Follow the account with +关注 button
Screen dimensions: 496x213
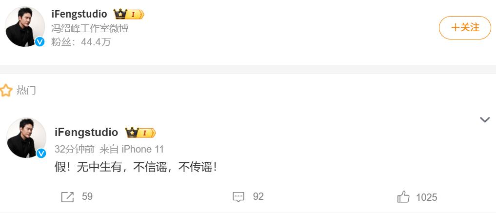pyautogui.click(x=465, y=28)
